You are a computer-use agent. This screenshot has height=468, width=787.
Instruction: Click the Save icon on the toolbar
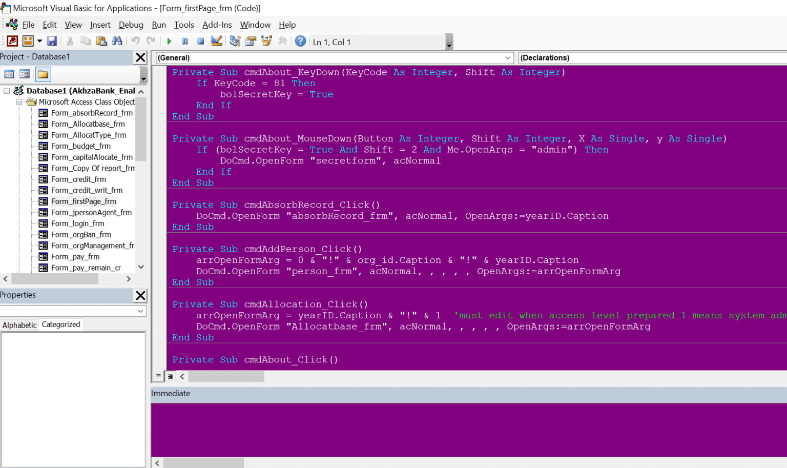tap(52, 41)
